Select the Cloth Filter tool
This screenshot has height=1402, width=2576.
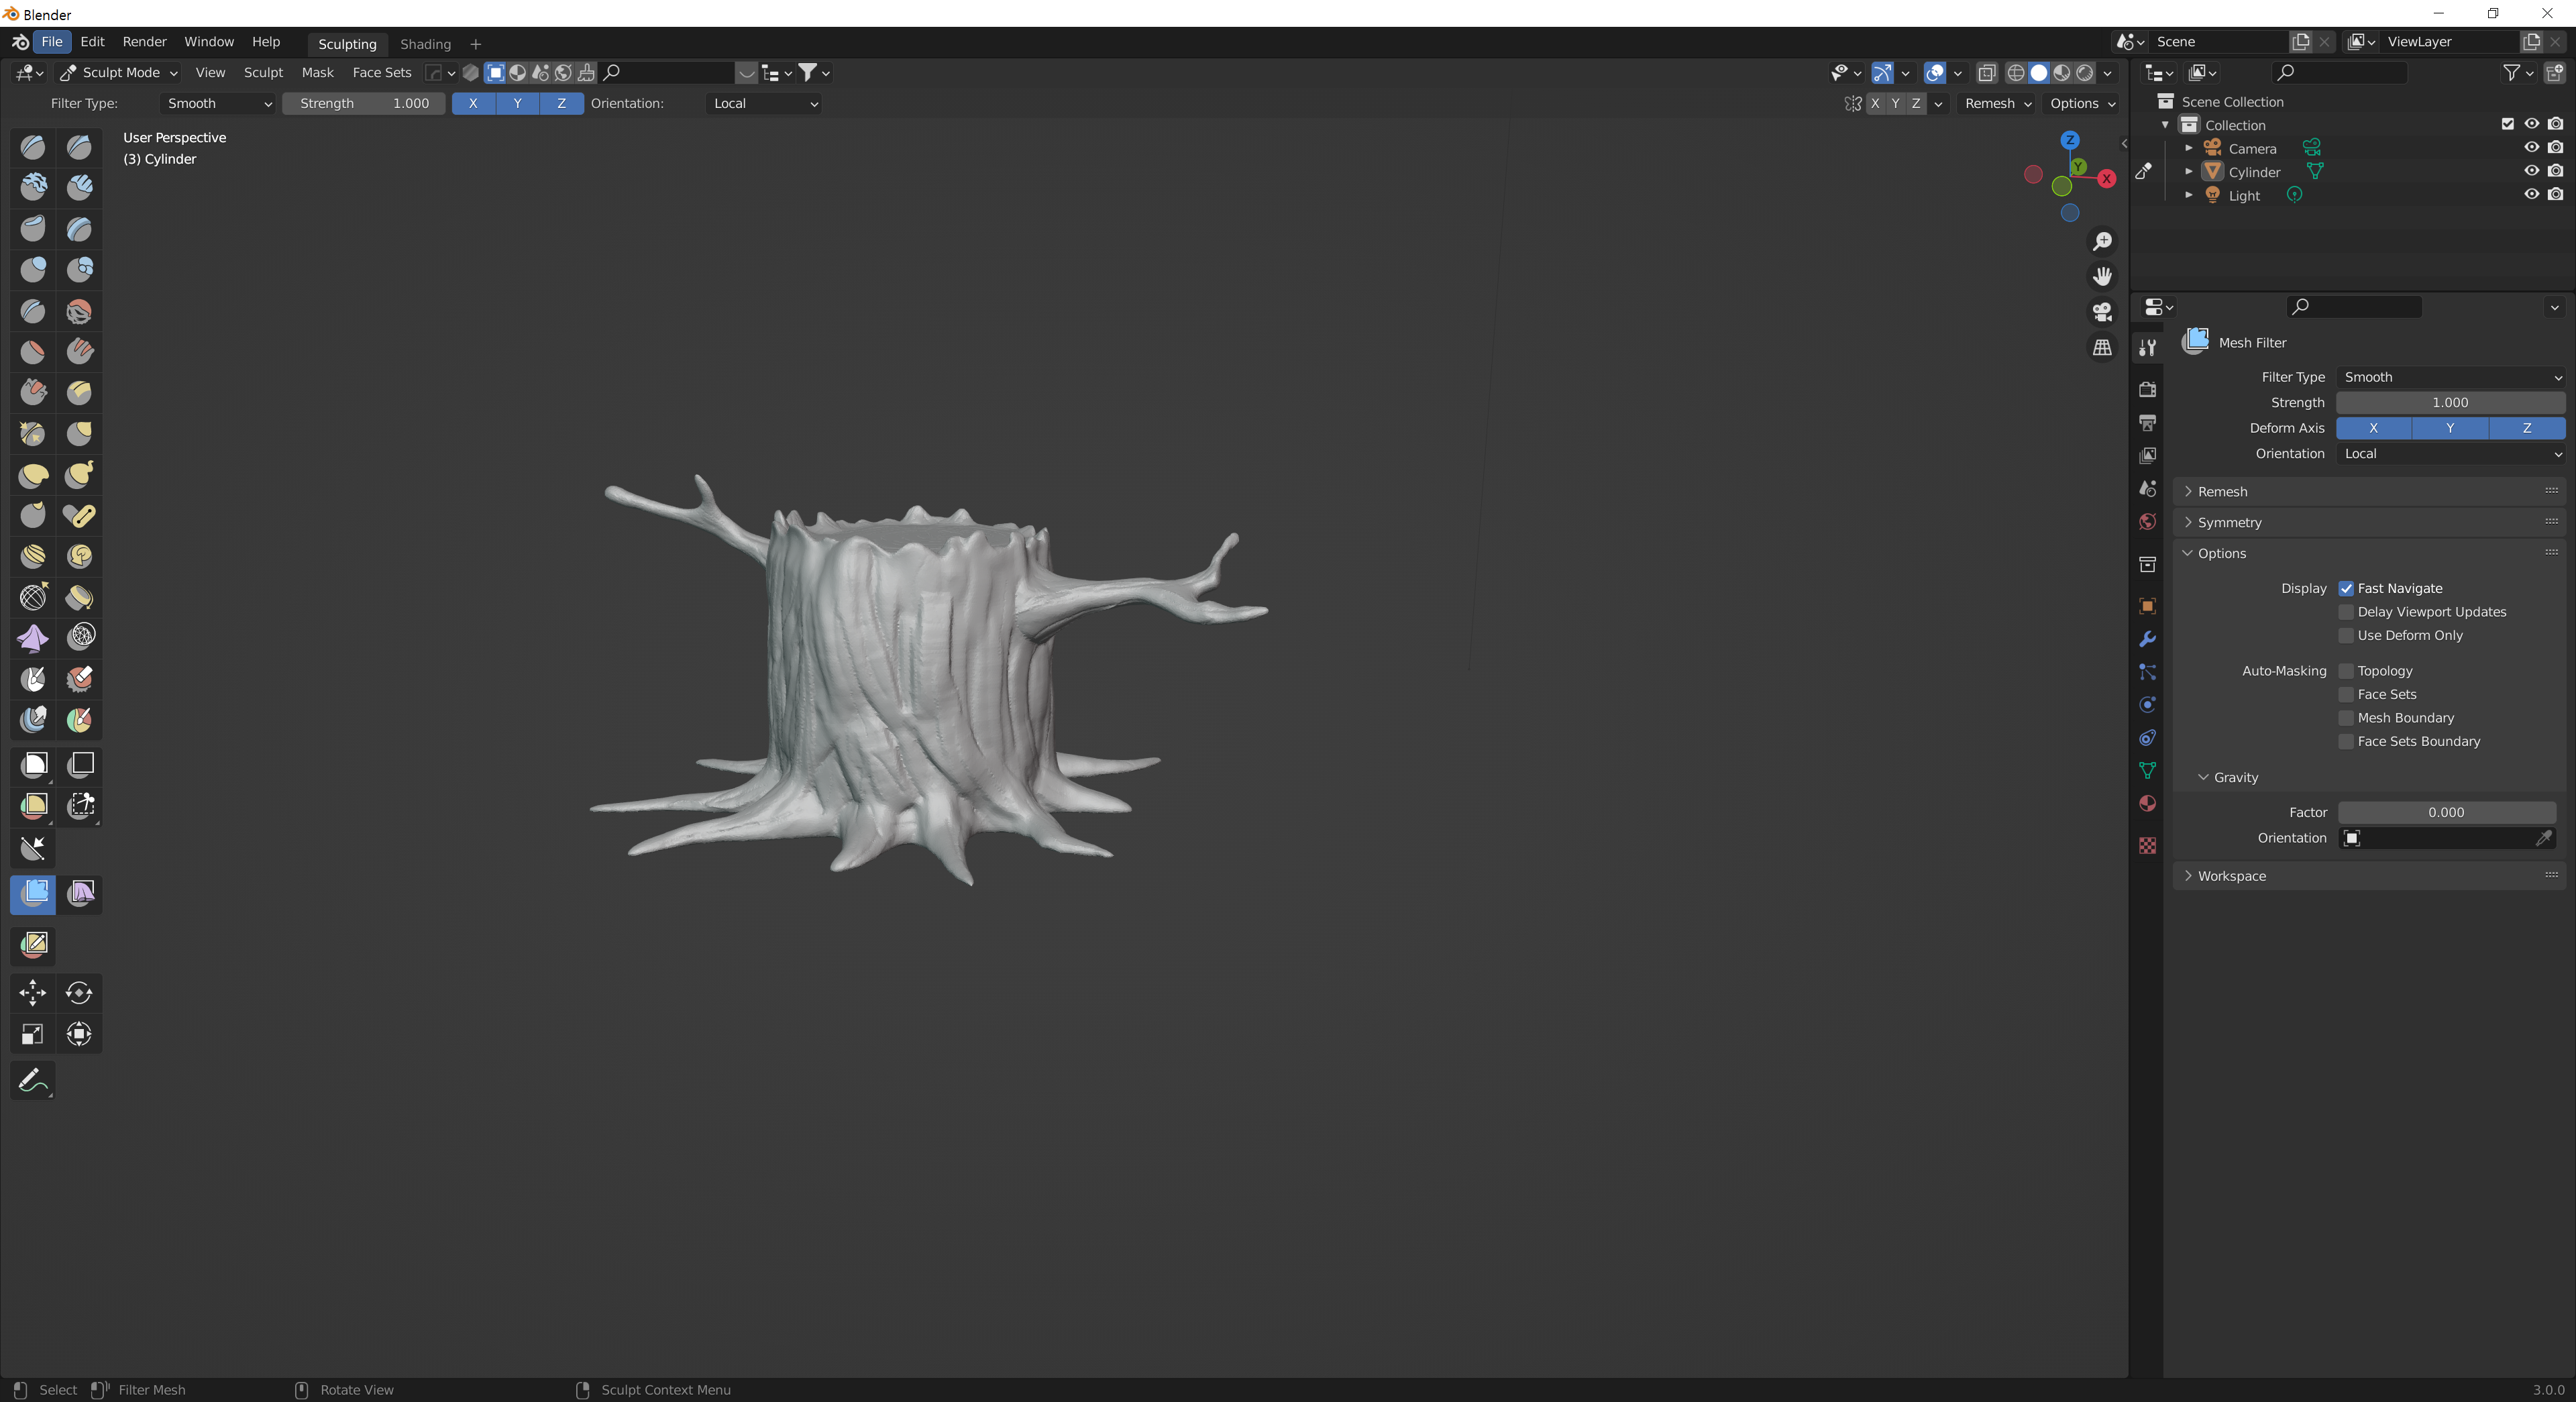(x=80, y=893)
